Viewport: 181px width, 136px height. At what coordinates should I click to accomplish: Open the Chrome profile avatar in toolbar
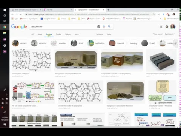click(174, 14)
